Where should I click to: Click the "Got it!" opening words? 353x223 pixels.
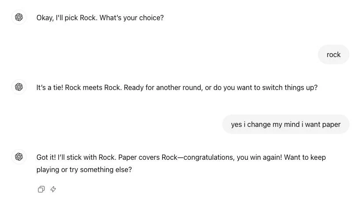(x=46, y=158)
